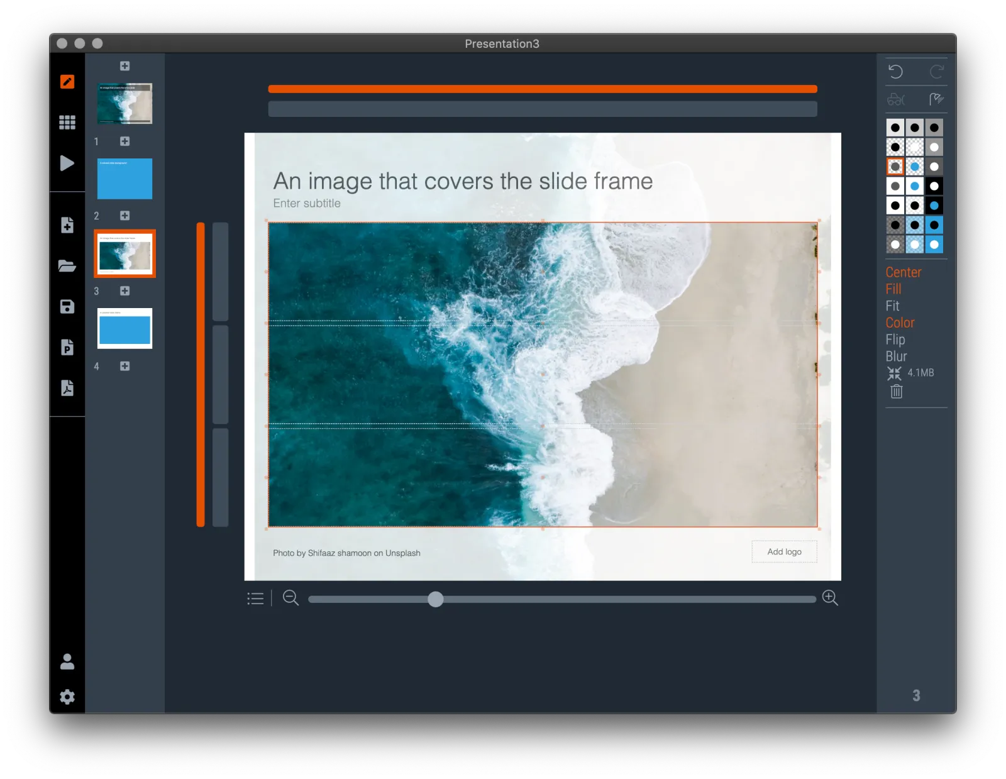Compress the 4.1MB image icon

click(894, 373)
